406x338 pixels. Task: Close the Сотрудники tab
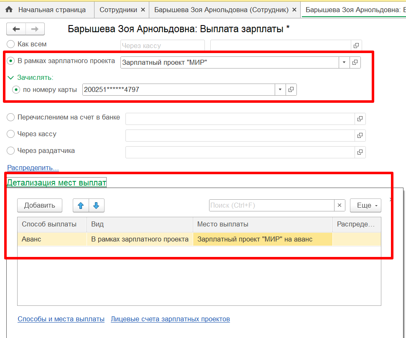[143, 9]
